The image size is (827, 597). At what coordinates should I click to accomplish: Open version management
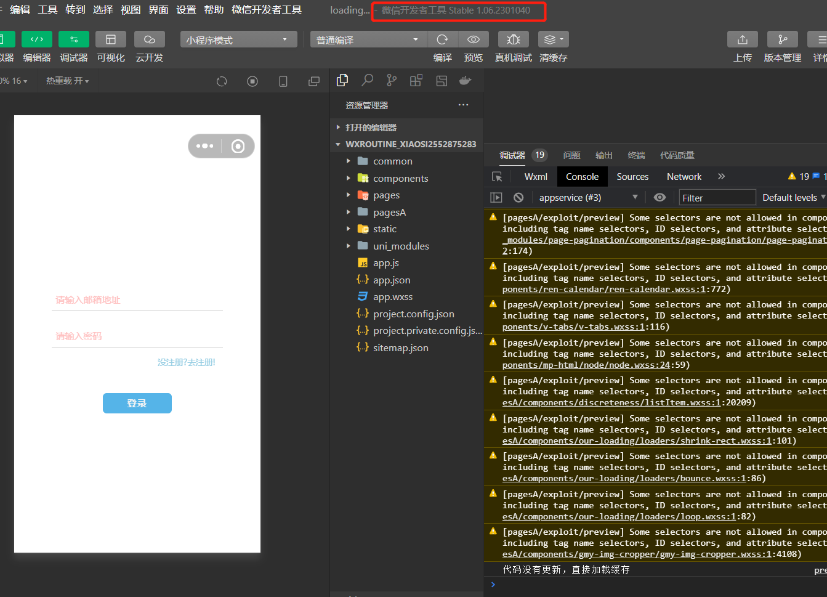point(783,39)
